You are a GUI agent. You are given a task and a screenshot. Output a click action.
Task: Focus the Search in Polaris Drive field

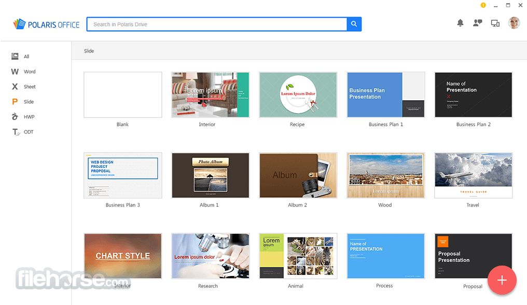click(217, 24)
